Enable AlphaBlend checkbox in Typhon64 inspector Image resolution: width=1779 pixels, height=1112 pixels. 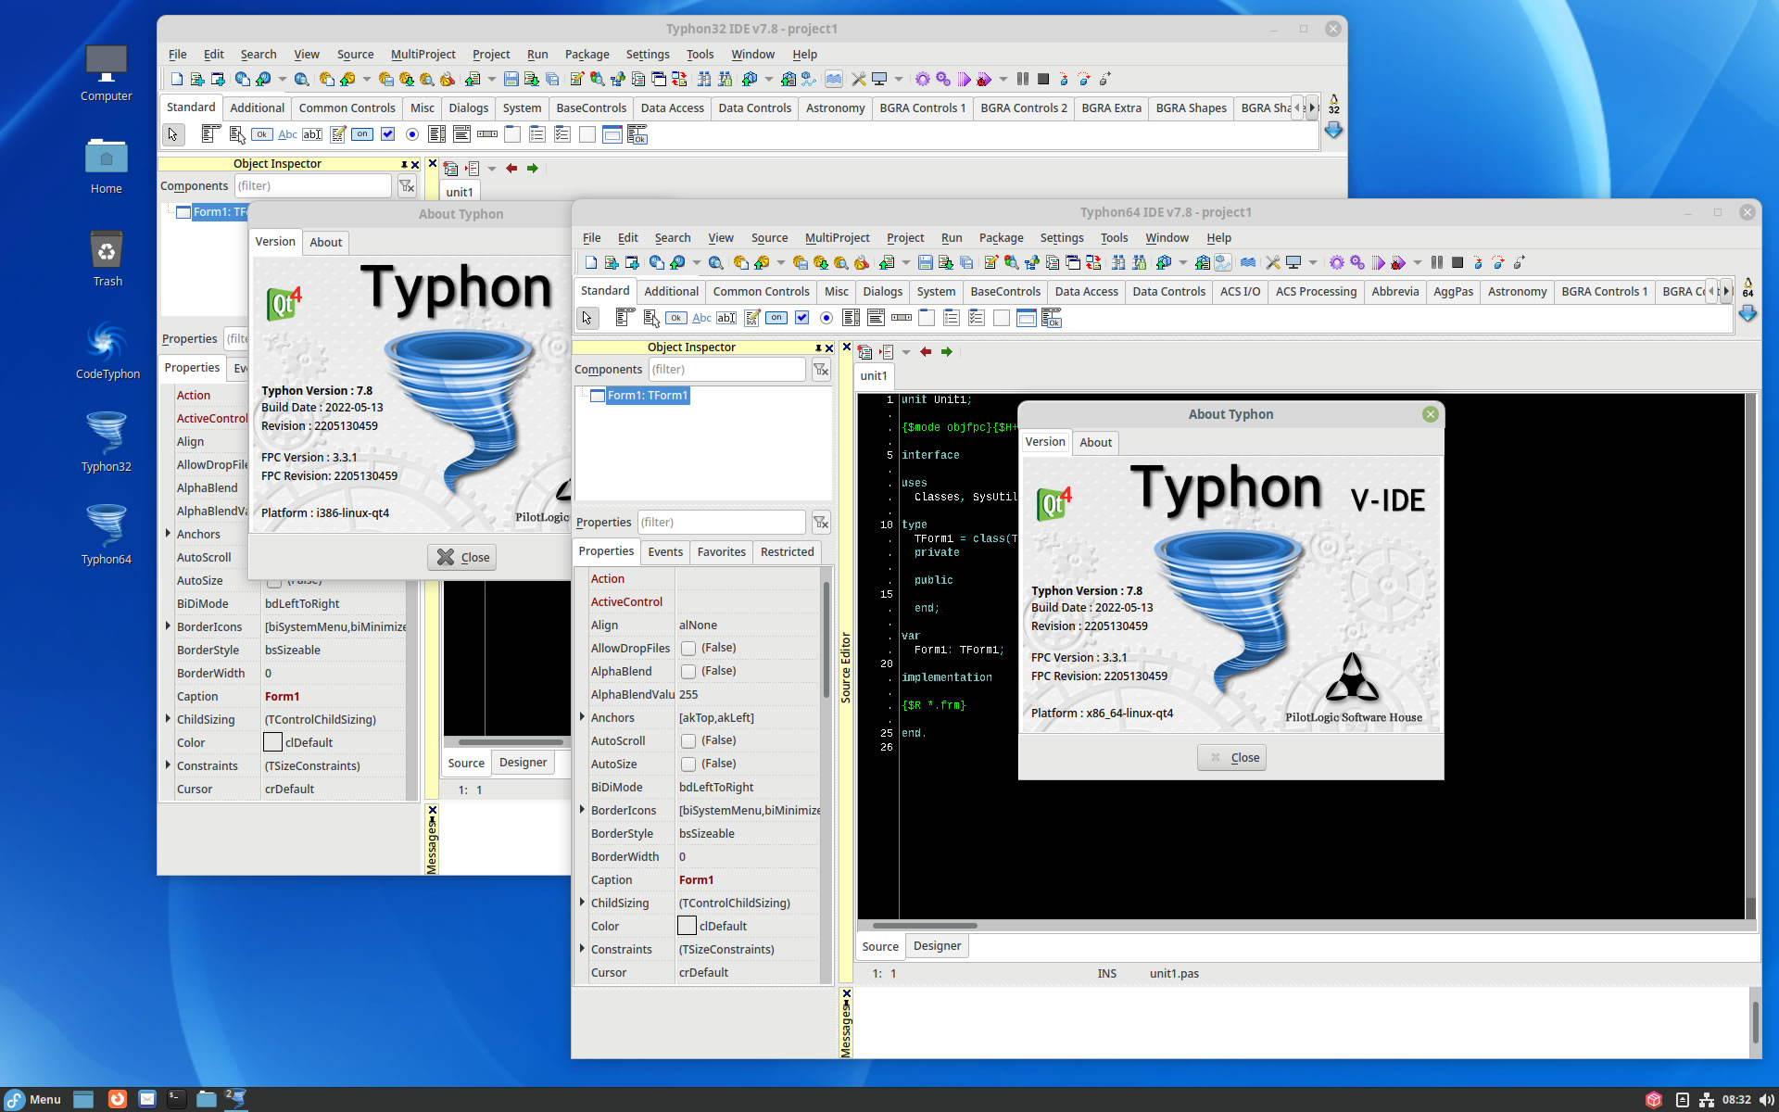coord(688,672)
